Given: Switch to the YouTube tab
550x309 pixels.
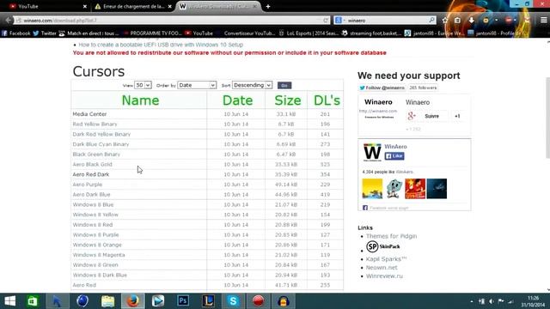Looking at the screenshot, I should coord(46,6).
